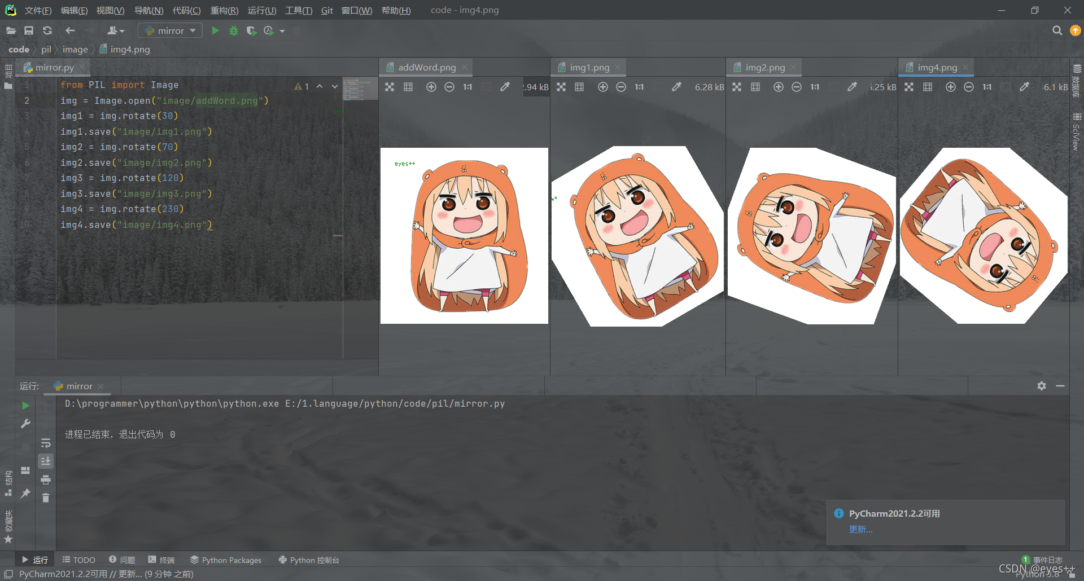Switch to the img2.png tab
Viewport: 1084px width, 581px height.
(x=764, y=67)
